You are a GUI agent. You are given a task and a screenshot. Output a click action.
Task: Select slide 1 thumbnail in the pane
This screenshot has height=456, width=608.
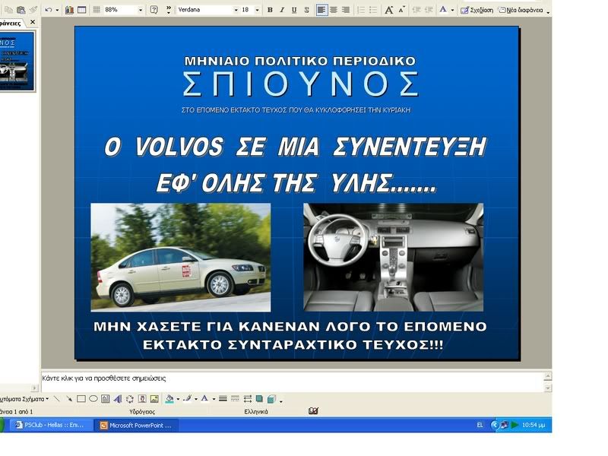17,62
